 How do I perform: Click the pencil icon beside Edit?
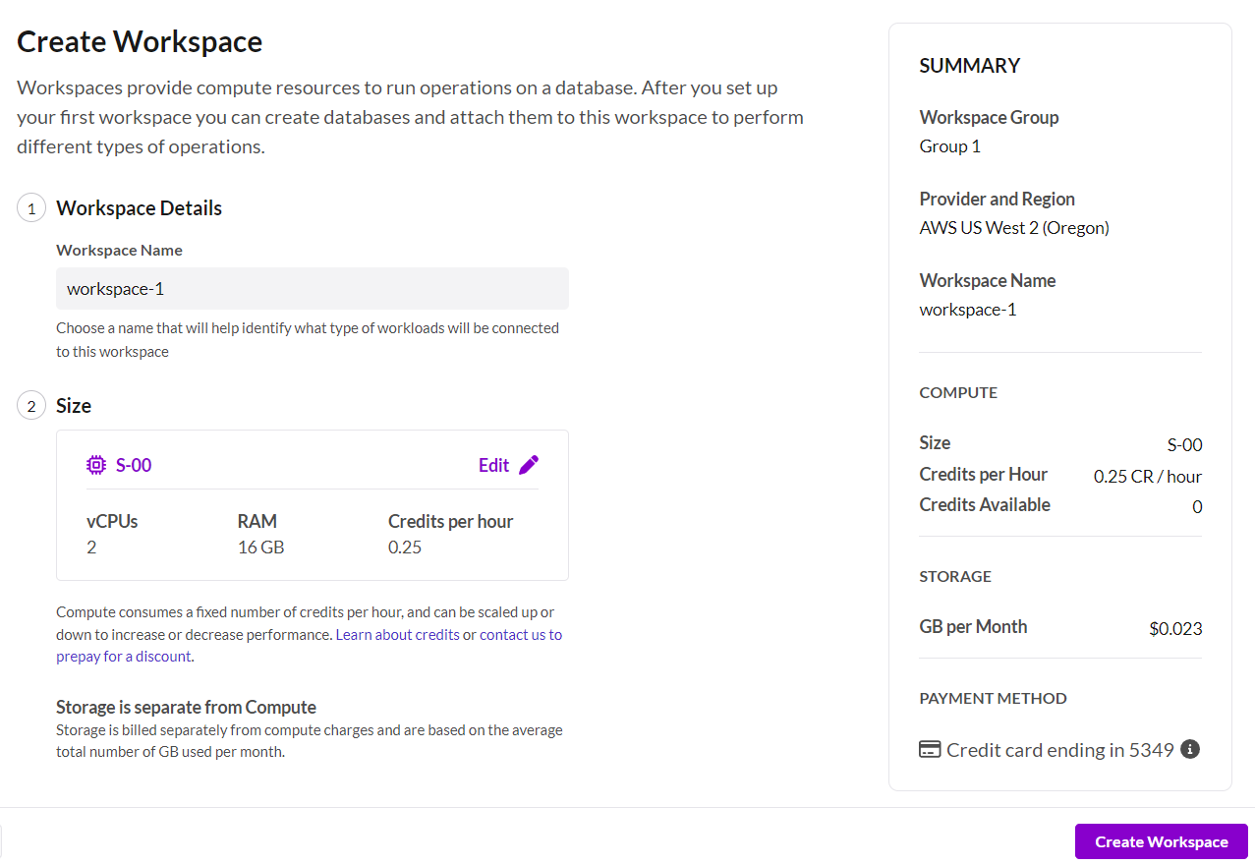(529, 465)
